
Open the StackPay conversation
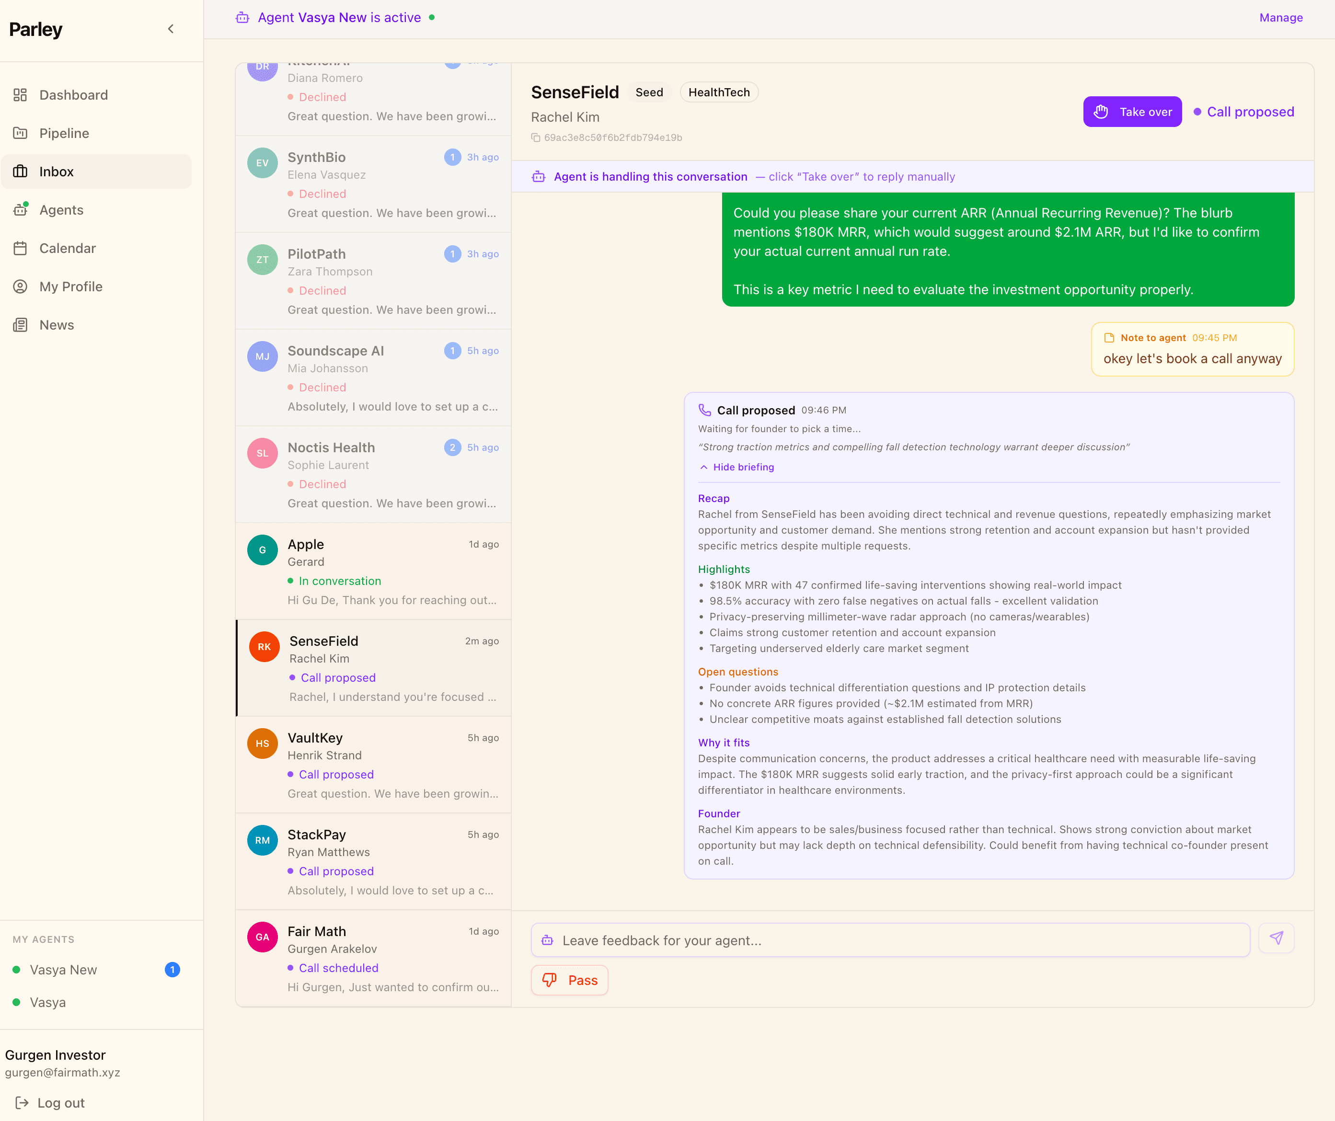point(373,861)
